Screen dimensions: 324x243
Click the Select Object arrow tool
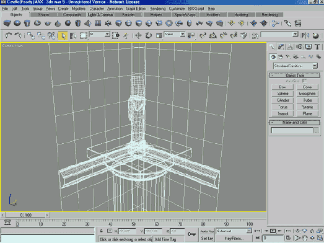point(63,35)
